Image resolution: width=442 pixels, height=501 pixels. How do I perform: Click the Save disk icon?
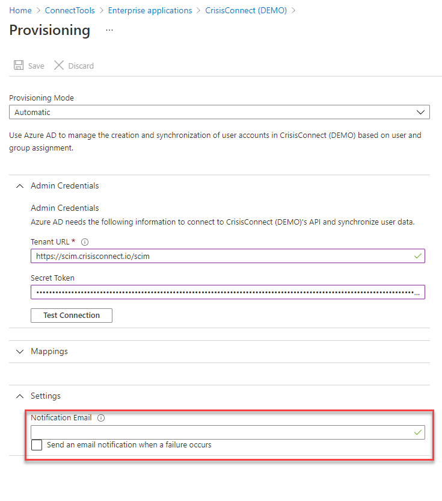pyautogui.click(x=19, y=65)
